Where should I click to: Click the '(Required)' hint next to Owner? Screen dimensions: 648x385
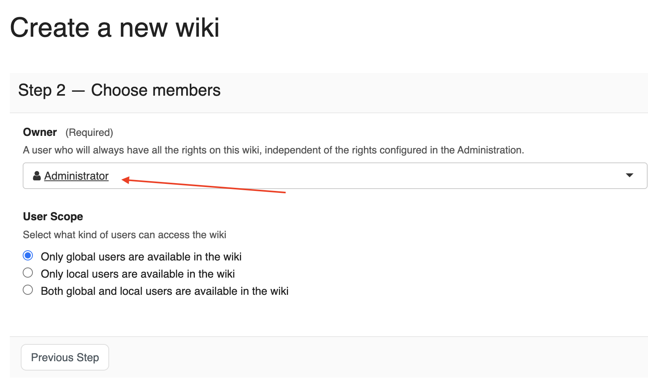(x=89, y=133)
